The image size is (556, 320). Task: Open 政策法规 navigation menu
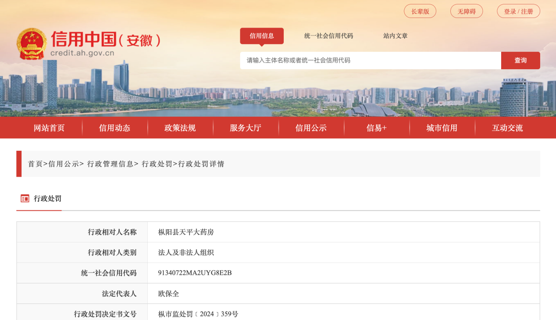coord(180,128)
